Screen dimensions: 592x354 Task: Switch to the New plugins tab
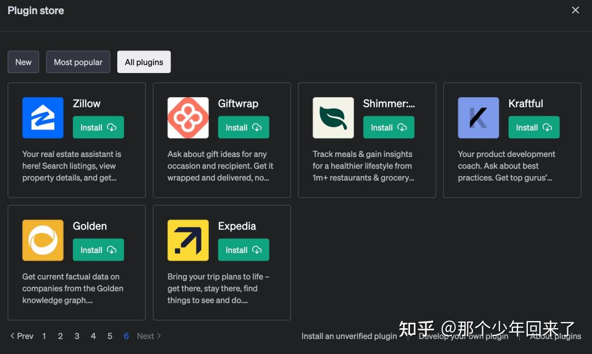23,62
